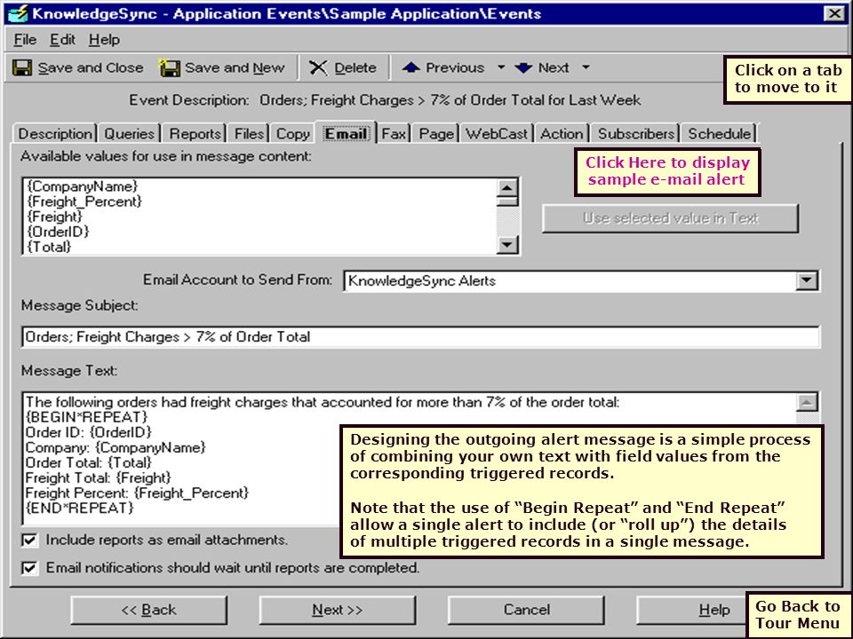Viewport: 853px width, 639px height.
Task: Click the Order Total: {Total} message line
Action: (x=88, y=463)
